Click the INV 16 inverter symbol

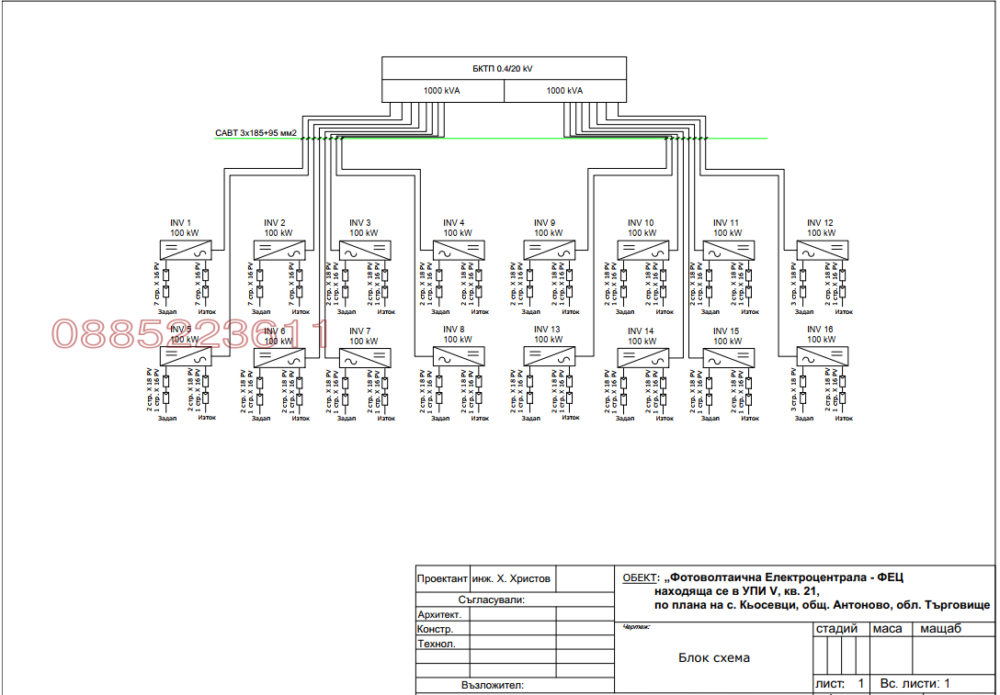click(822, 357)
